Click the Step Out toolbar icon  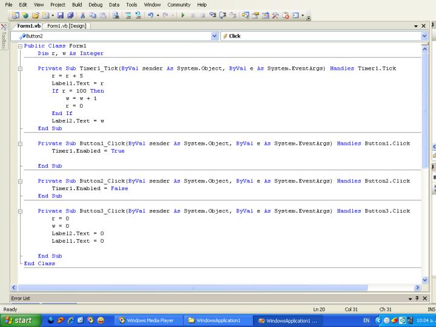click(x=233, y=15)
